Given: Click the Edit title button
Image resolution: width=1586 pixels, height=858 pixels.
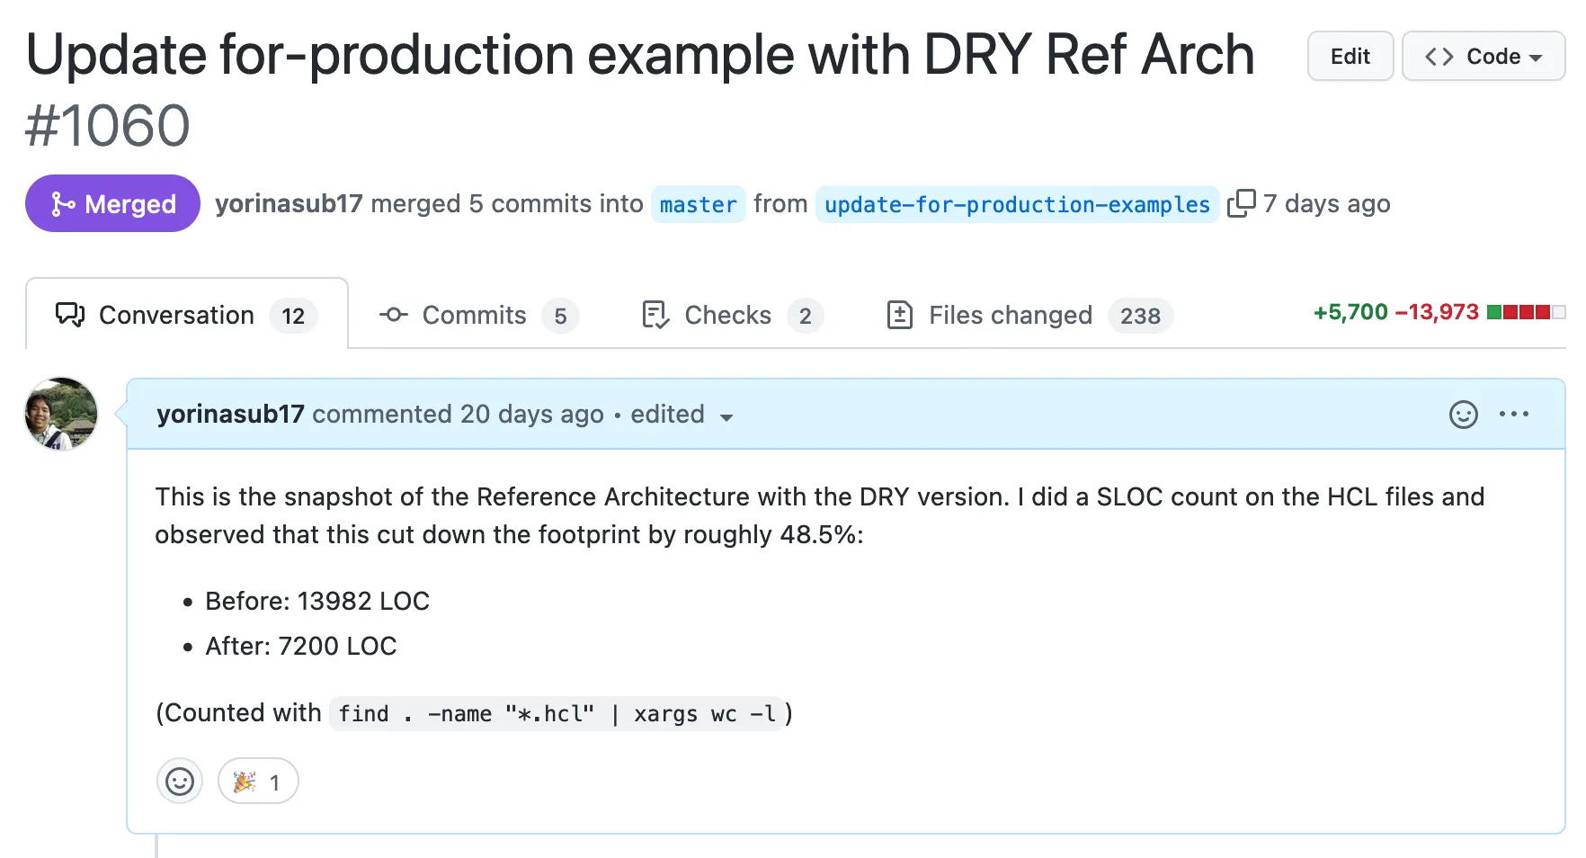Looking at the screenshot, I should coord(1350,56).
